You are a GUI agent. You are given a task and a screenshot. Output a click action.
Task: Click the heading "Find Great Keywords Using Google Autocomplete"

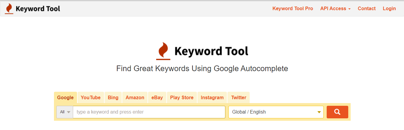[202, 68]
